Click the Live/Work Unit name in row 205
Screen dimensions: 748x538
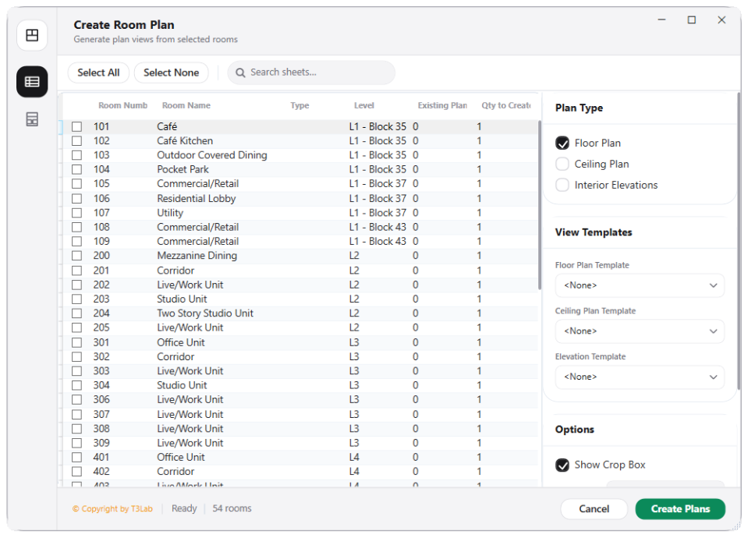(x=190, y=327)
